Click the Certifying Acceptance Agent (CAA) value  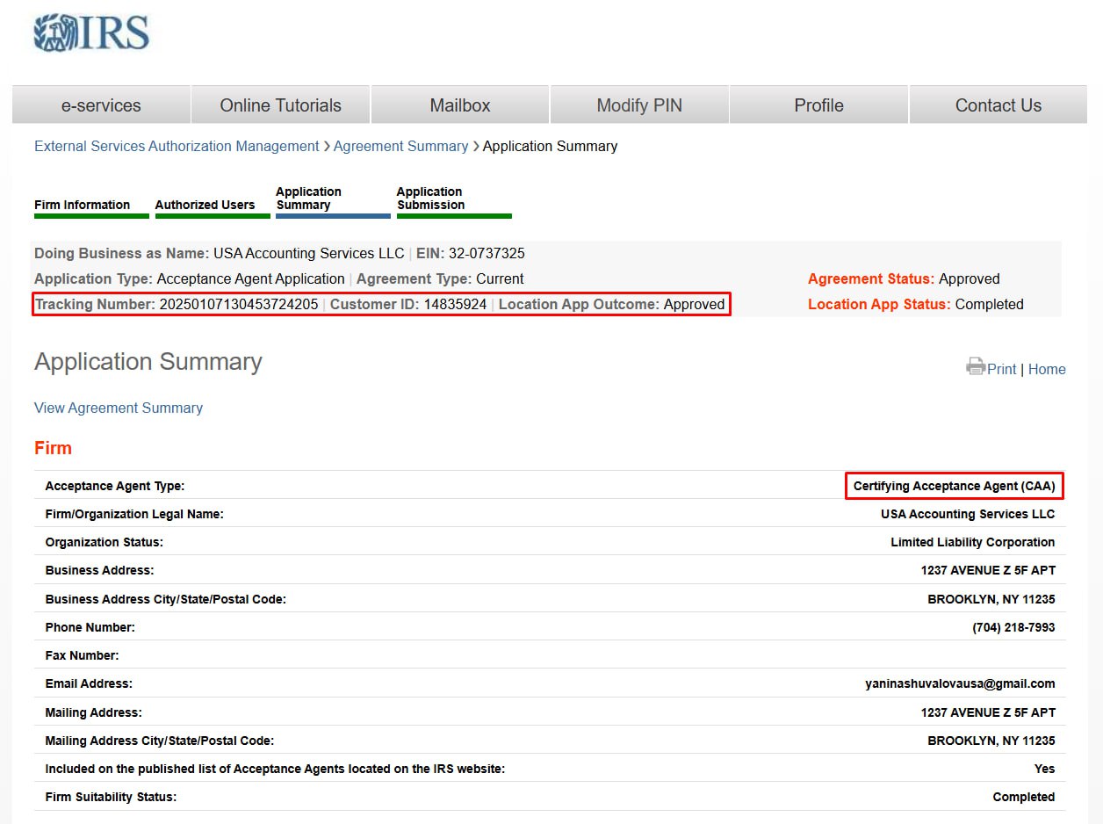coord(955,486)
